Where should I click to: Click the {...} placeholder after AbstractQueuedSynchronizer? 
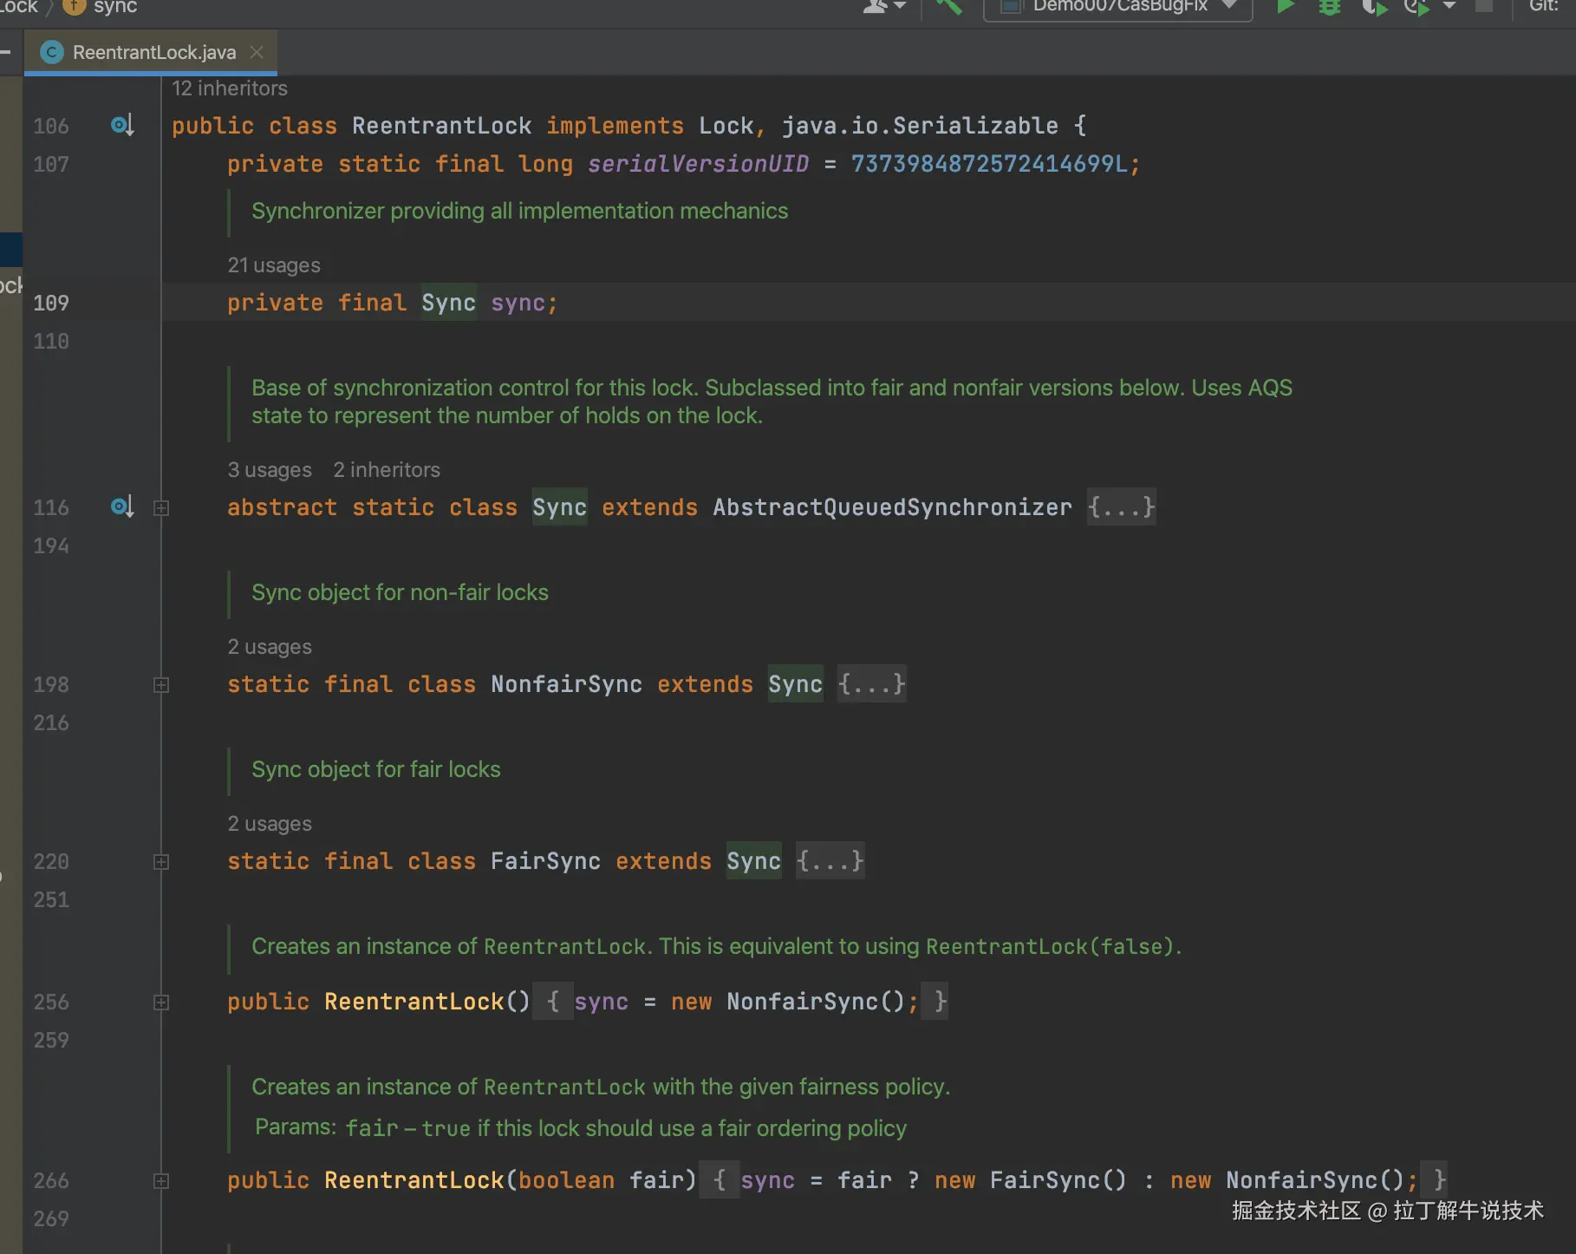pyautogui.click(x=1122, y=507)
